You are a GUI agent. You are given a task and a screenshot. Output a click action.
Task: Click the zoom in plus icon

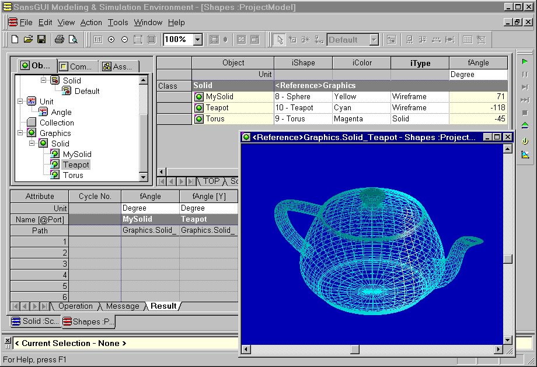[x=111, y=40]
